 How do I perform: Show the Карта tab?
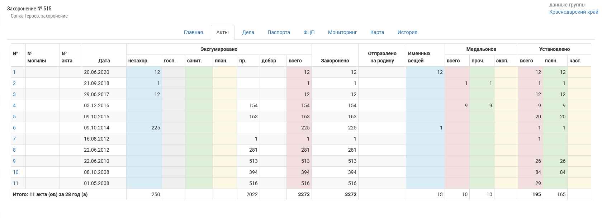coord(377,32)
